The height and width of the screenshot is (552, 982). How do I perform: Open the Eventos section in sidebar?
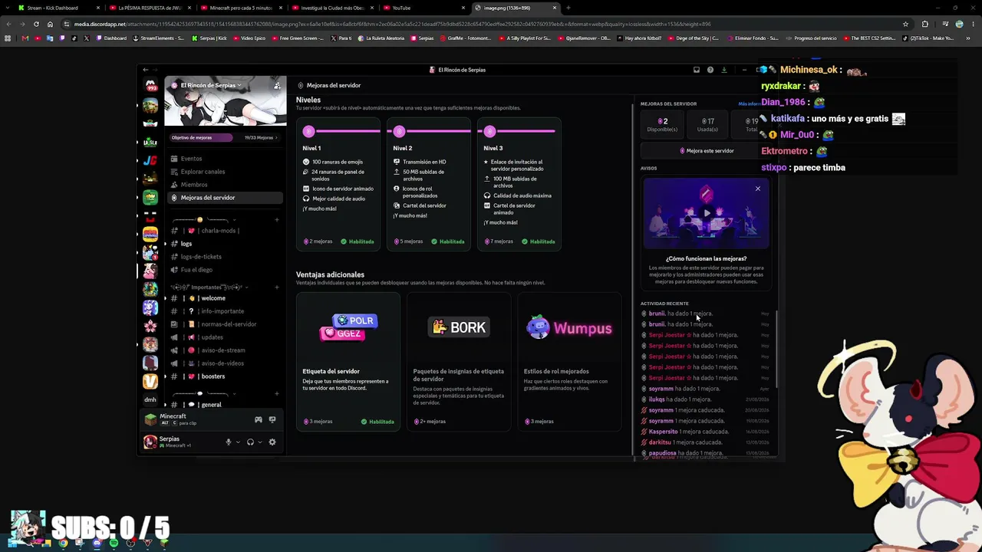click(x=225, y=159)
